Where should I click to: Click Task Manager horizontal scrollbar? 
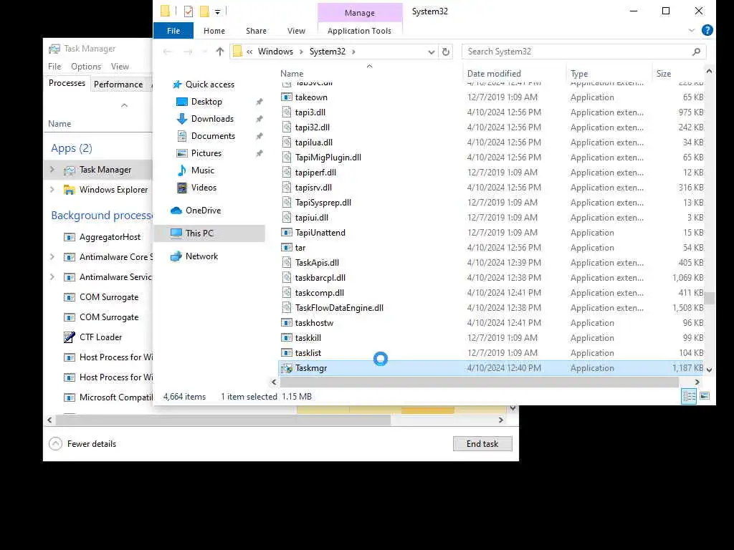pyautogui.click(x=224, y=420)
